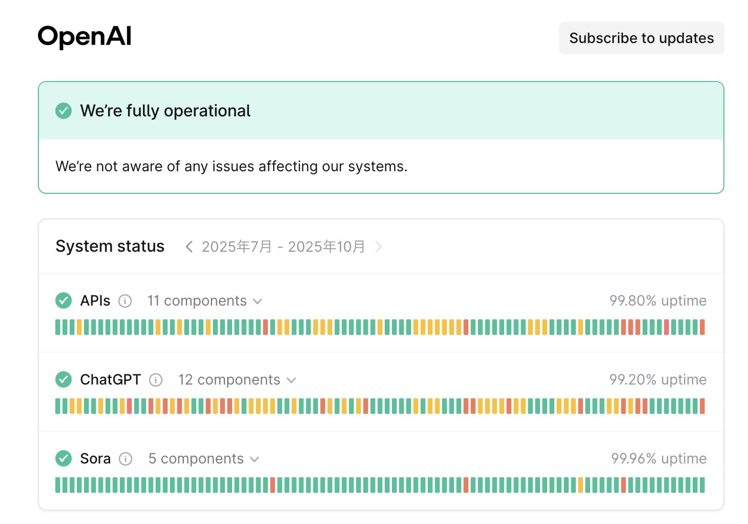Go to next date range with right chevron

tap(379, 247)
